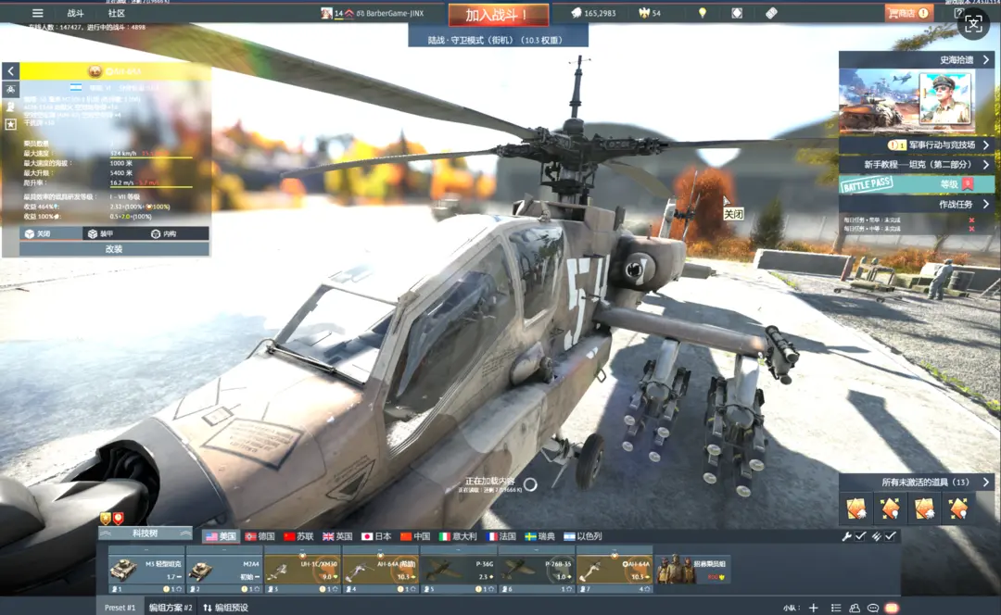Click the silver lions balance 165,2983
The image size is (1001, 615).
pyautogui.click(x=594, y=13)
